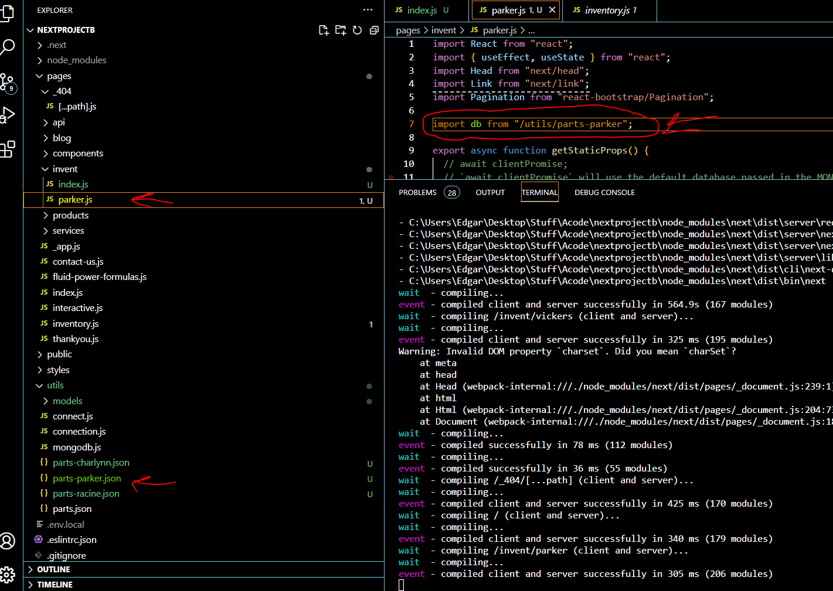
Task: Open Explorer more actions menu
Action: (x=368, y=10)
